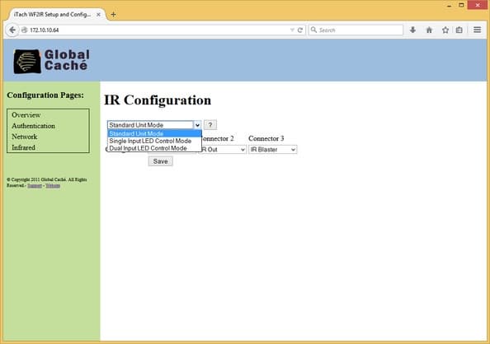This screenshot has width=490, height=344.
Task: Reload the page with the refresh icon
Action: point(300,30)
